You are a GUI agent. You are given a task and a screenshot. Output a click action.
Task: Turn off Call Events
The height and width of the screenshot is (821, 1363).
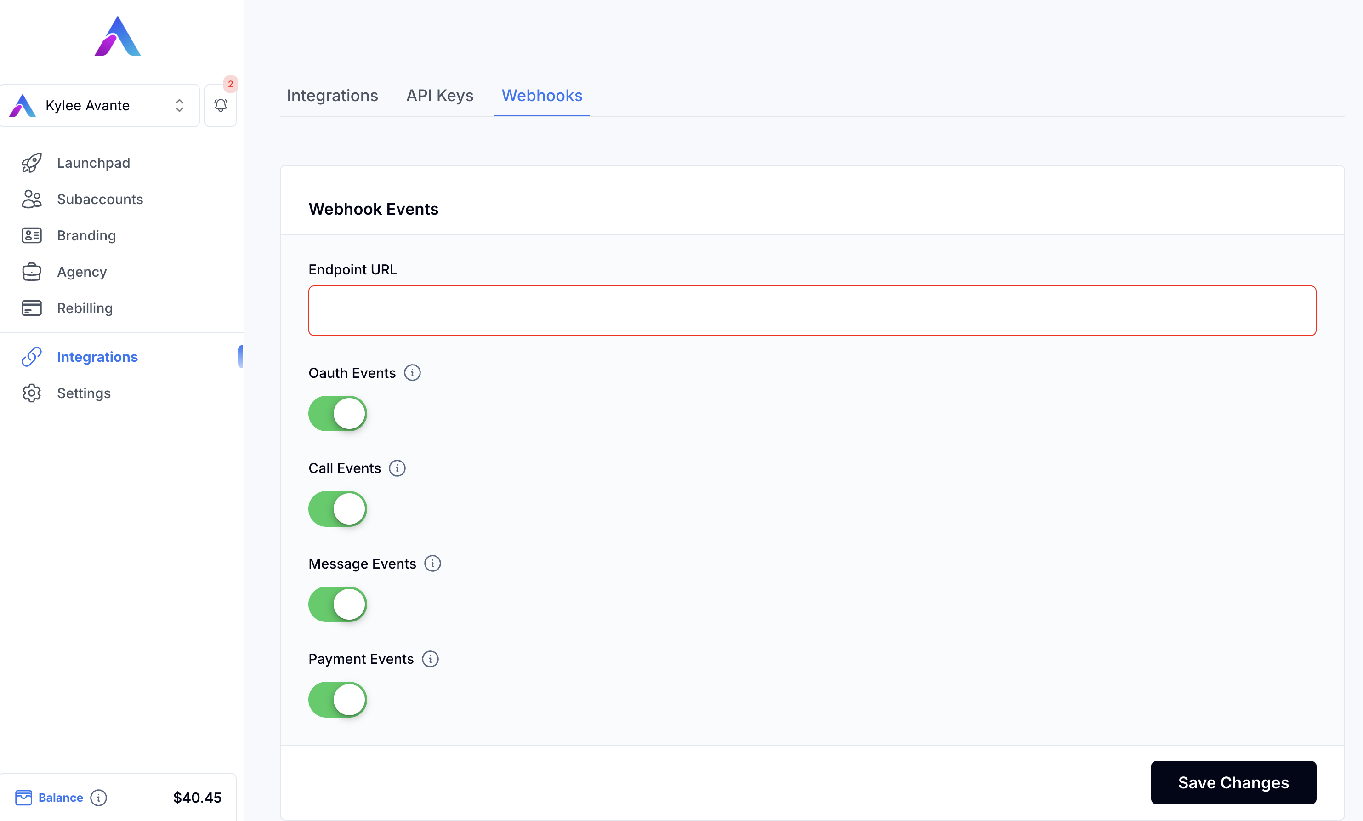click(x=337, y=508)
